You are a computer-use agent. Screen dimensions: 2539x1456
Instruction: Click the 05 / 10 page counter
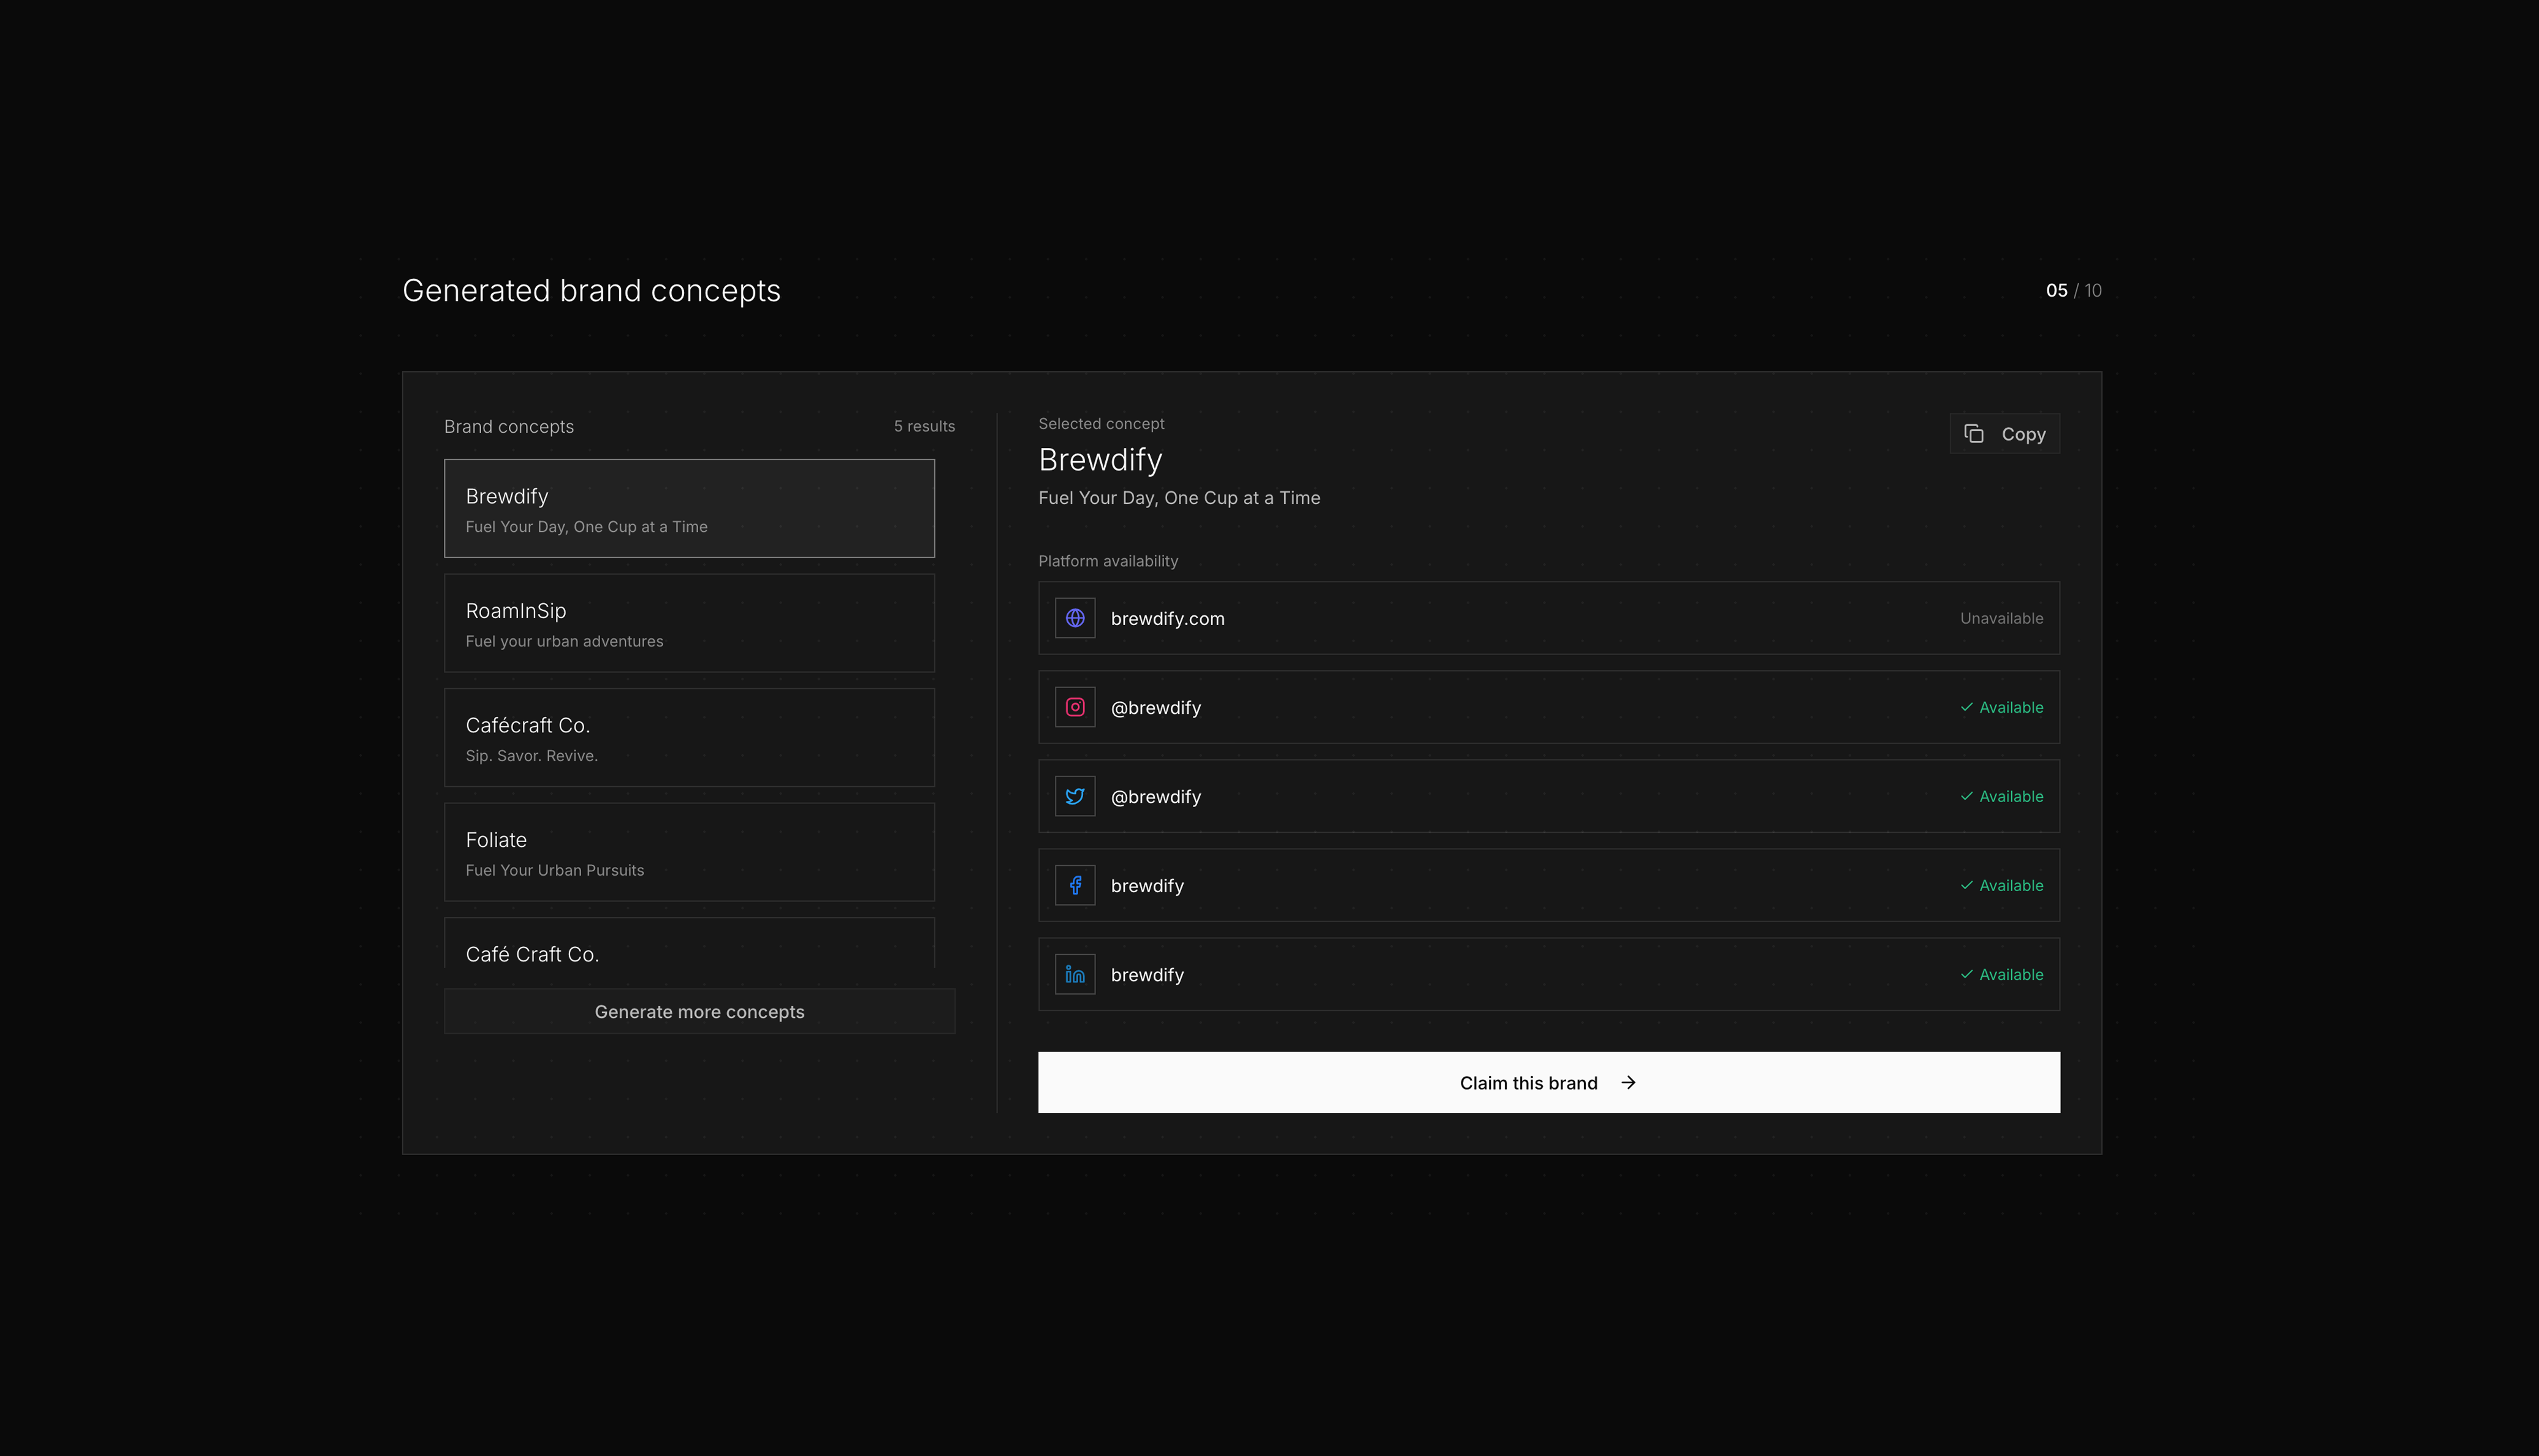tap(2073, 290)
